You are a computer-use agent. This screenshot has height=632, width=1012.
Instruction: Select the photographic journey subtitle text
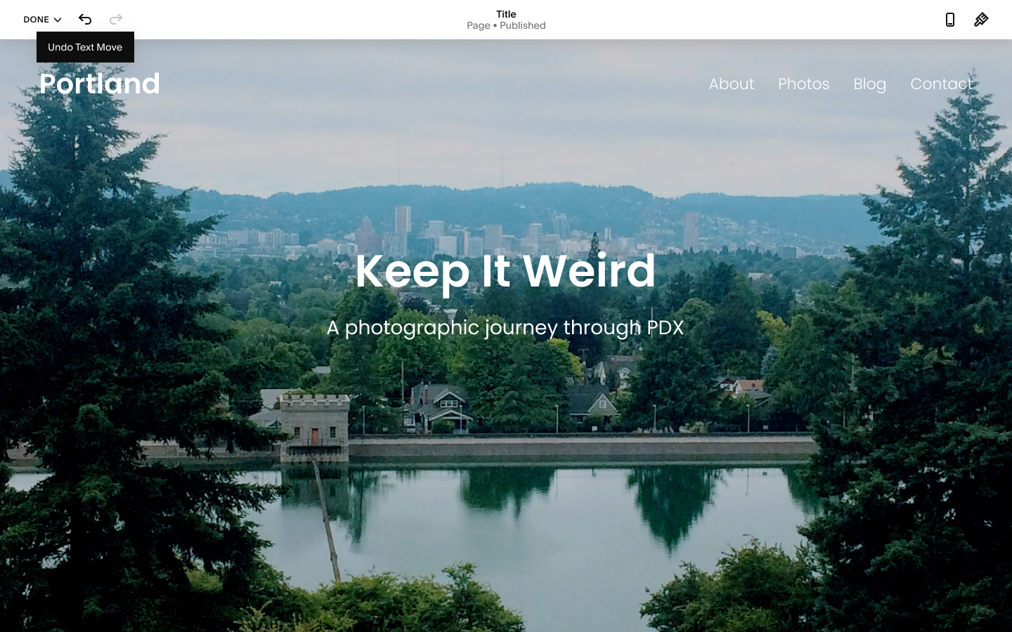(x=505, y=328)
